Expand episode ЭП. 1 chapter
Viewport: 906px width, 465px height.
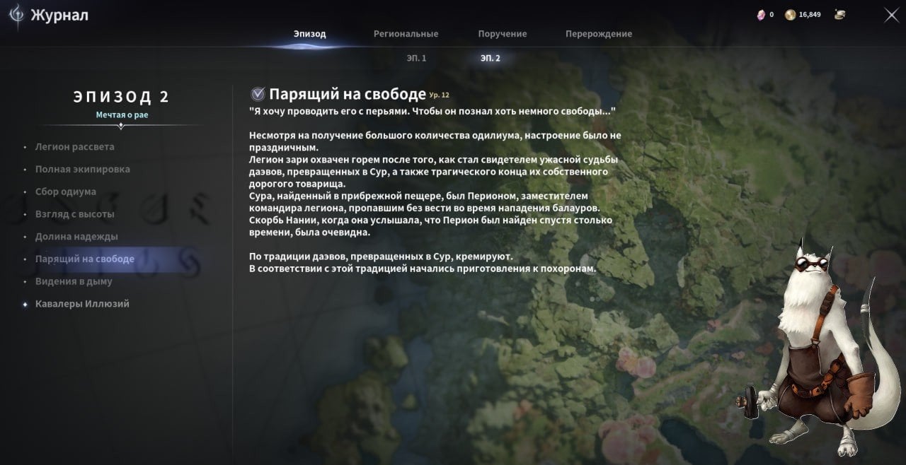click(417, 58)
